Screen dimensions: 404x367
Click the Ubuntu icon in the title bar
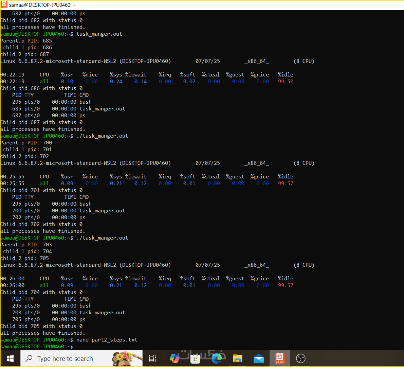pyautogui.click(x=4, y=5)
